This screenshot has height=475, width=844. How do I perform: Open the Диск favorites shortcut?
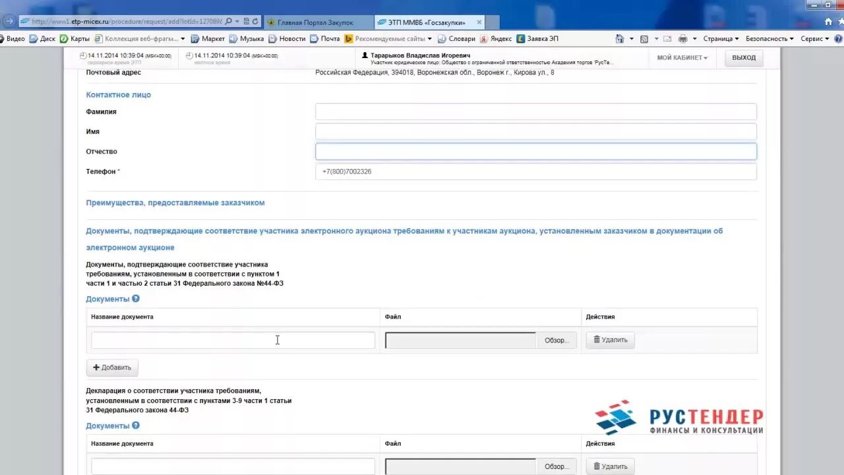(x=43, y=39)
